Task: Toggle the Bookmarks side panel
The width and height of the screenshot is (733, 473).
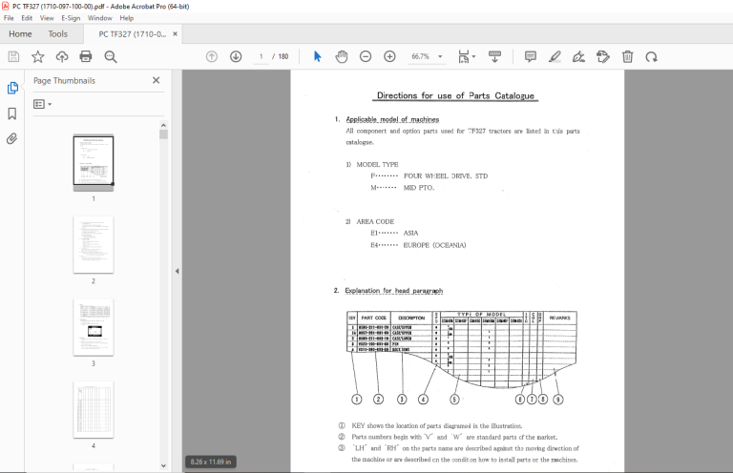Action: (x=12, y=113)
